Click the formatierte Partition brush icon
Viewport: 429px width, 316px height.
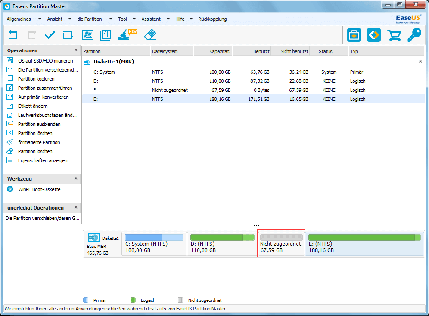10,142
